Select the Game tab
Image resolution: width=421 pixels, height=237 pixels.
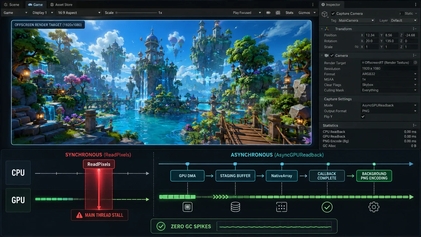[x=35, y=5]
